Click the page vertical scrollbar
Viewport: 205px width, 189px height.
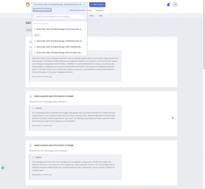pyautogui.click(x=204, y=35)
